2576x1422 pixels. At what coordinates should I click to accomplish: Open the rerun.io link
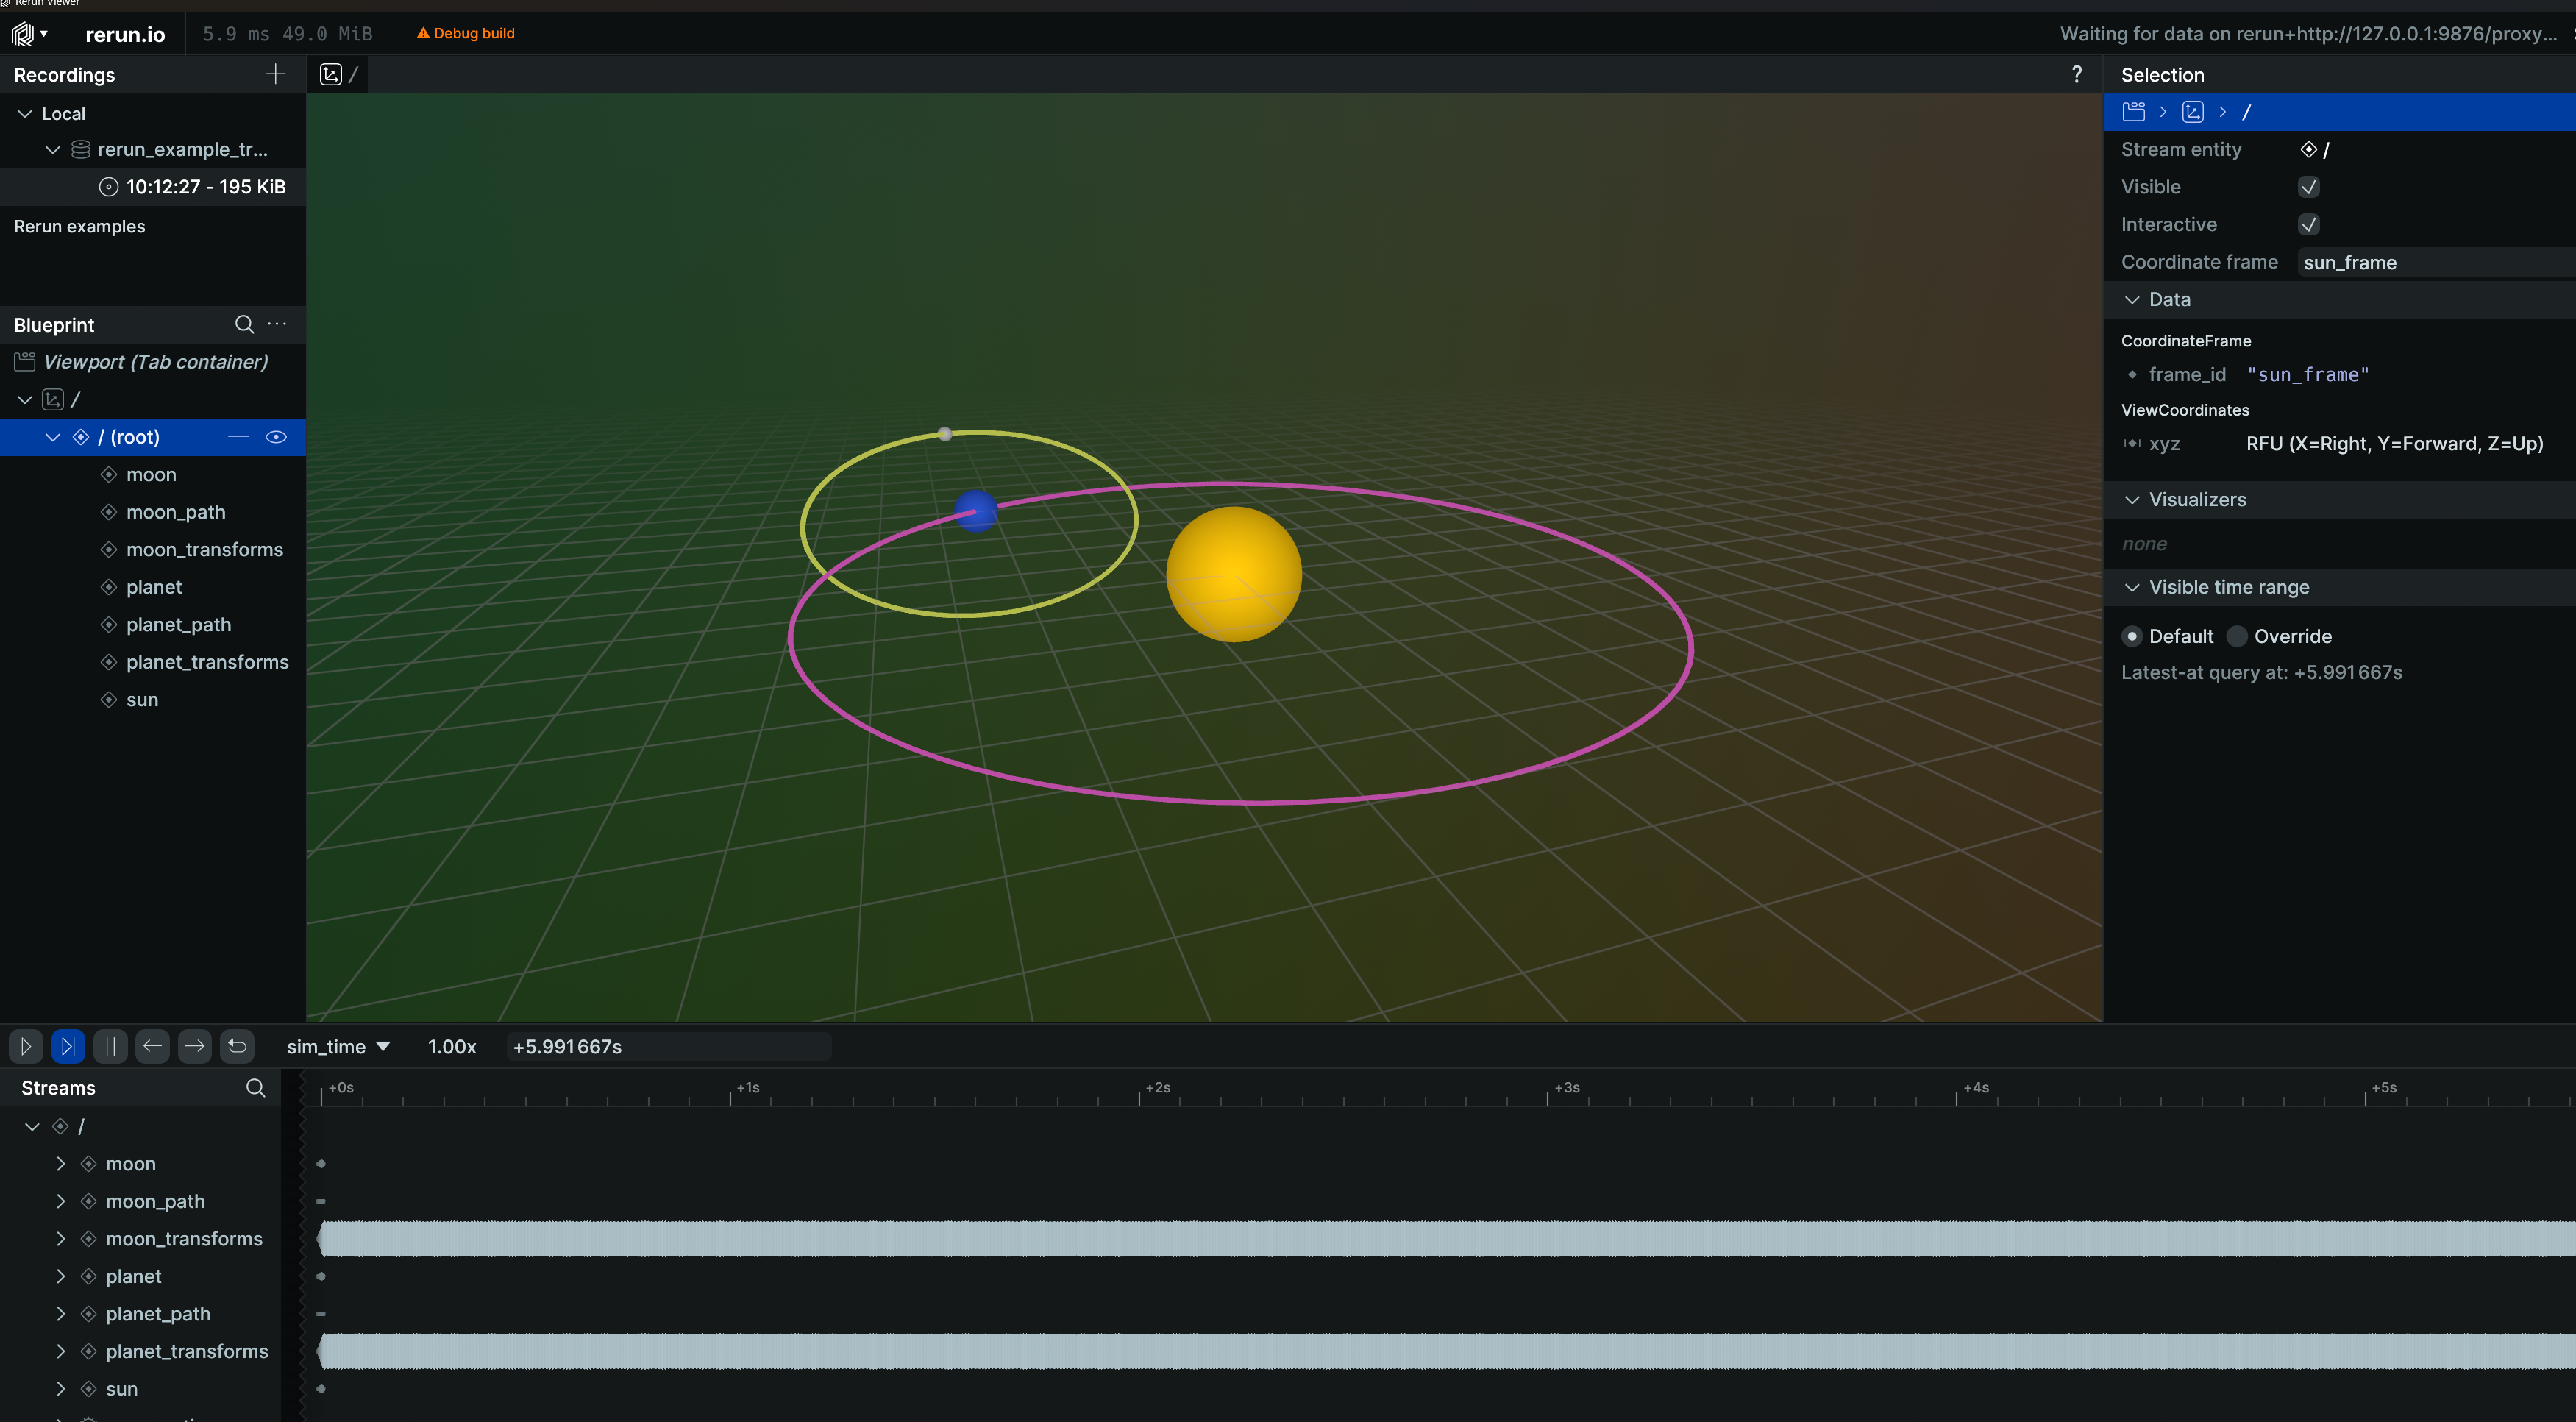(125, 33)
